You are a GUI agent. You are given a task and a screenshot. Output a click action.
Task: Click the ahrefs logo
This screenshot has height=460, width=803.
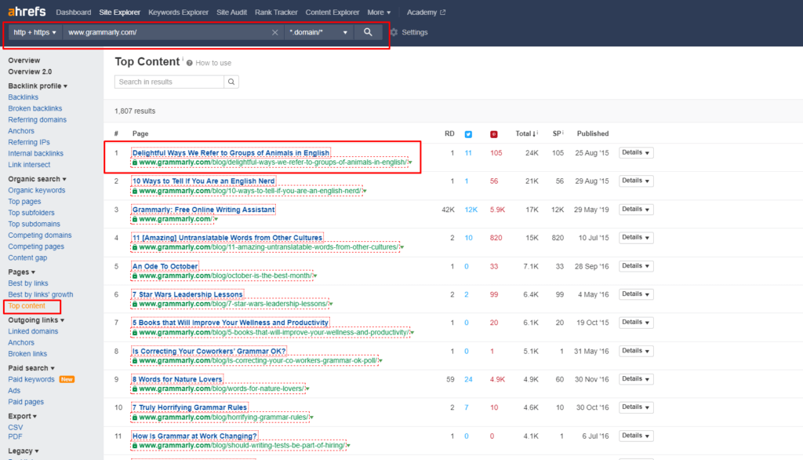pos(27,11)
